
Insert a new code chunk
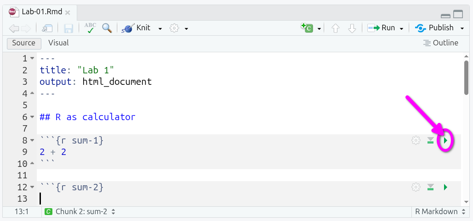[307, 28]
